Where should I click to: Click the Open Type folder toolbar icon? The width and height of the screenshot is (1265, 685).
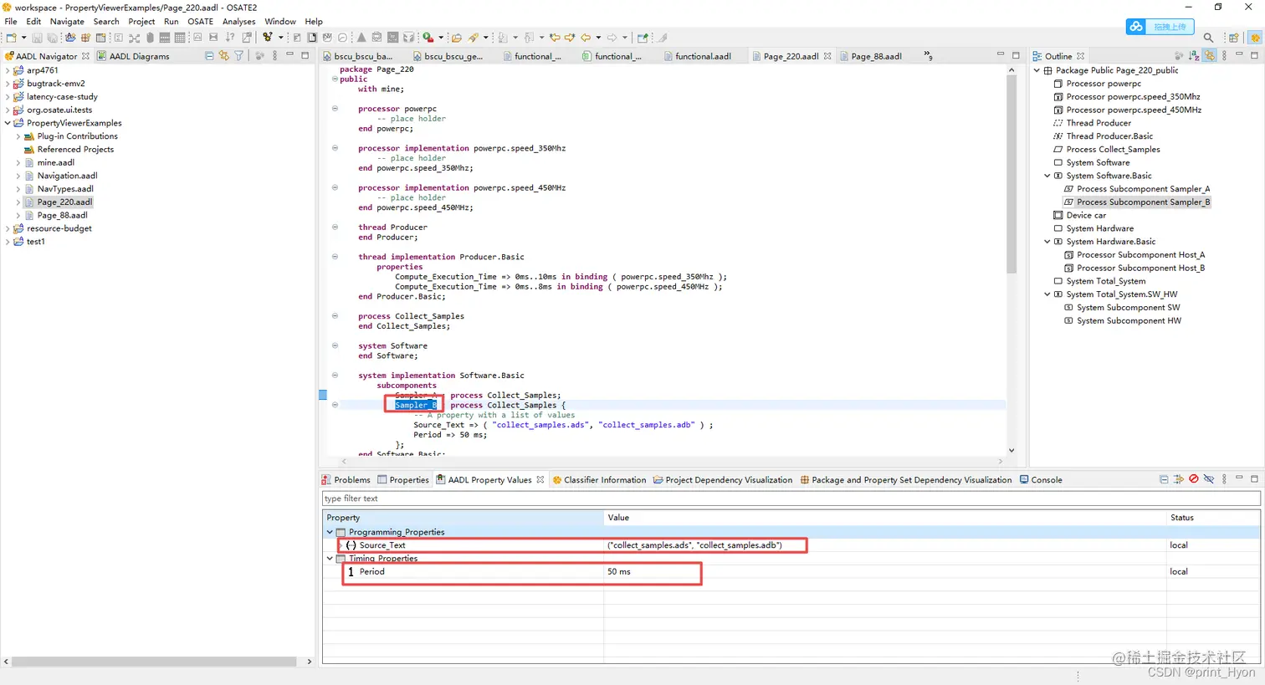pyautogui.click(x=456, y=38)
